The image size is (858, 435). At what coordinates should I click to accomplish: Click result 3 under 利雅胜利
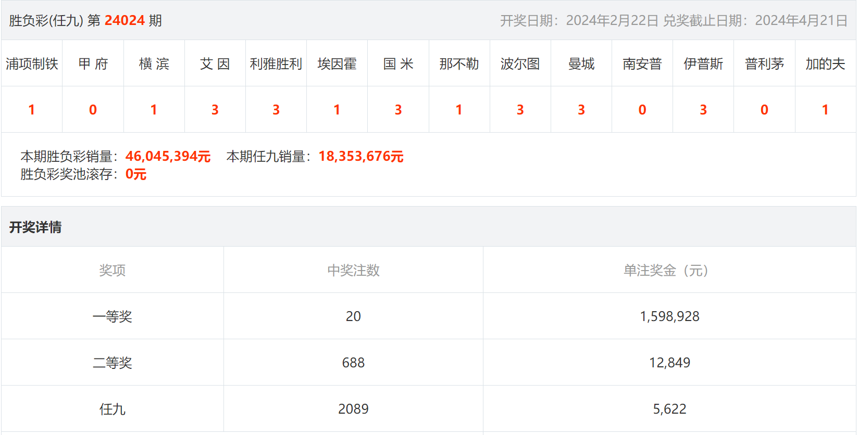point(276,109)
